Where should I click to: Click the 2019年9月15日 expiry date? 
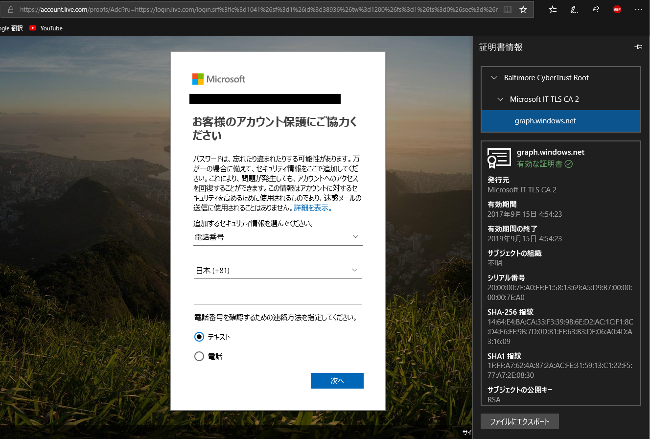(525, 239)
